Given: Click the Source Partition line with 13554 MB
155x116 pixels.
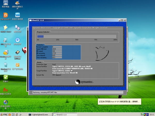Looking at the screenshot, I should click(72, 67).
